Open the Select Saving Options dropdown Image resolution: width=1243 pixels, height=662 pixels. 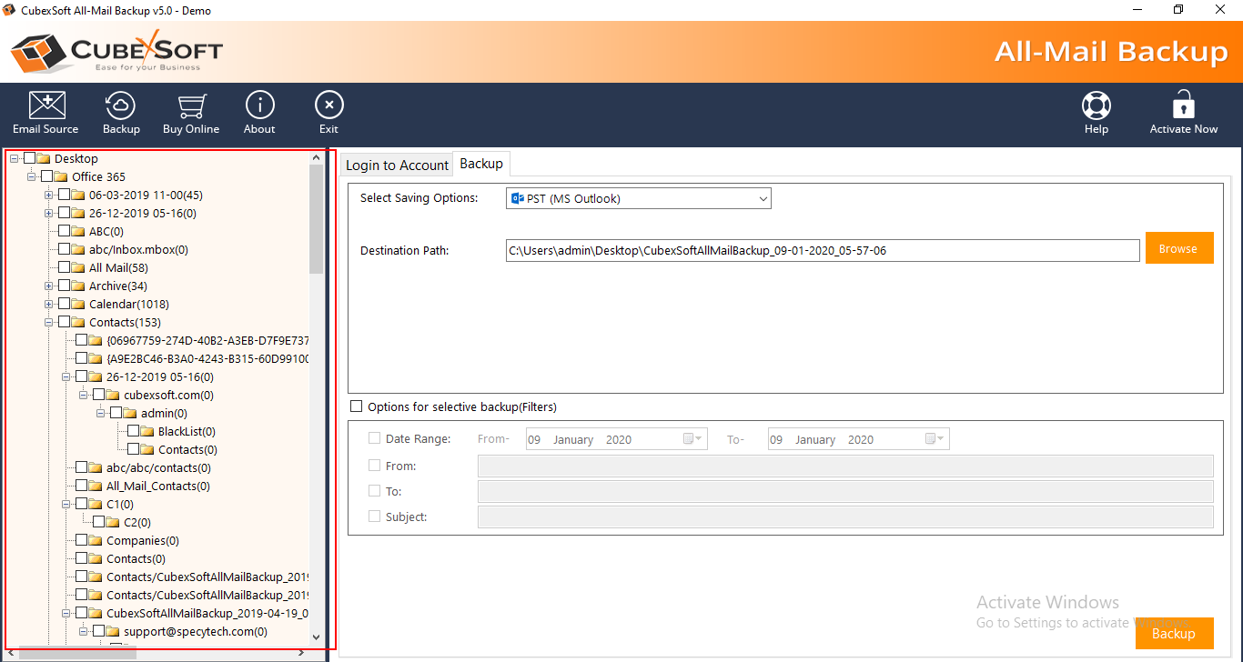click(638, 198)
